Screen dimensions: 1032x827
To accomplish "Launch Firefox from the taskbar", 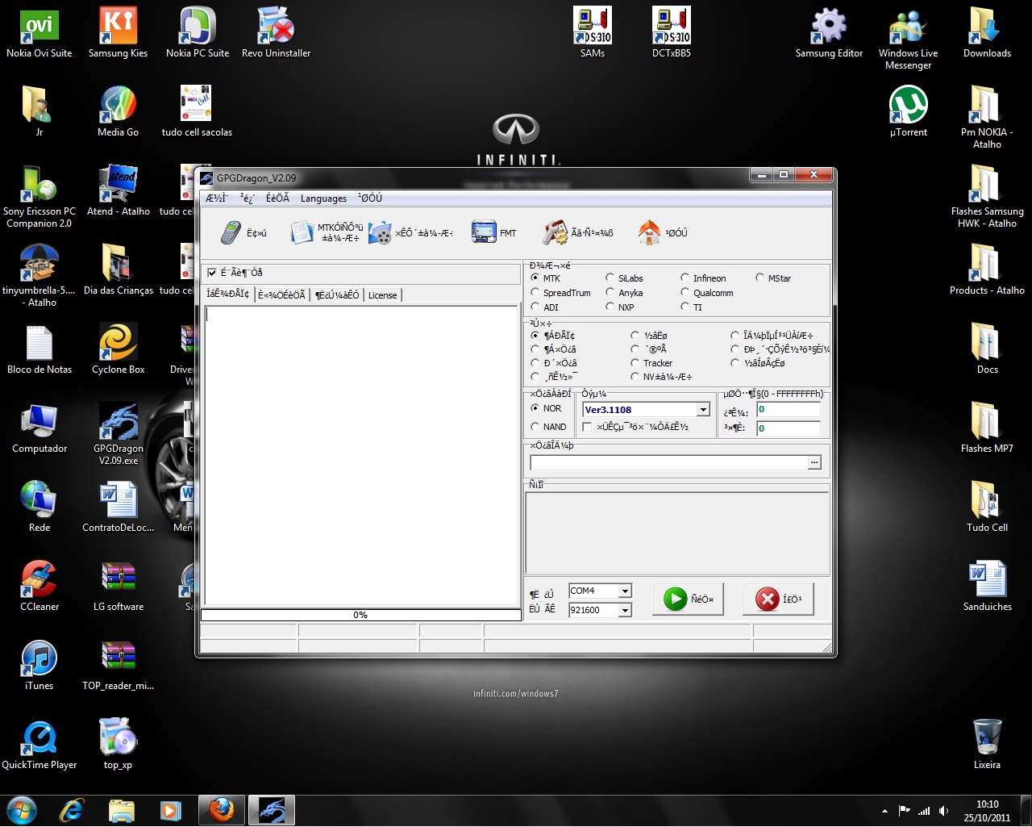I will pos(222,809).
